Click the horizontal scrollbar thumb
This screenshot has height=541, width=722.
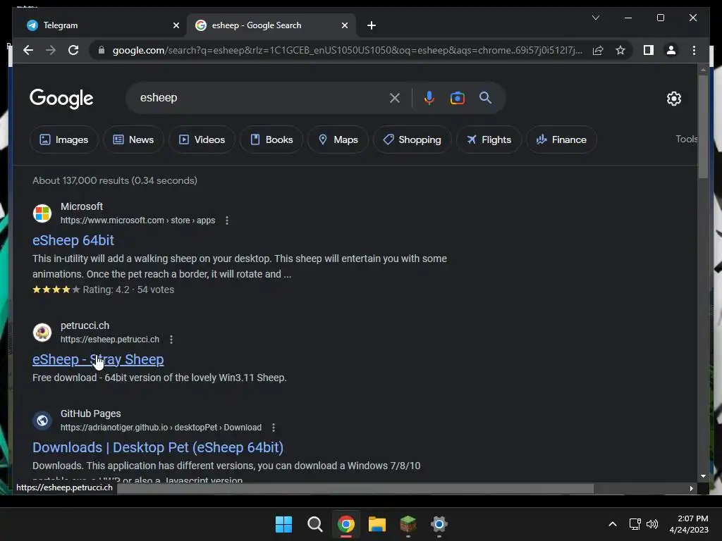tap(355, 488)
